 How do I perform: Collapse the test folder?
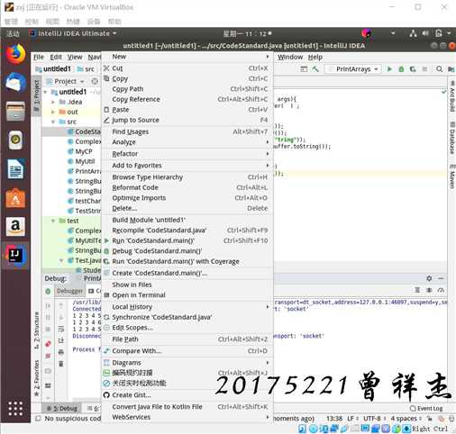click(x=53, y=221)
